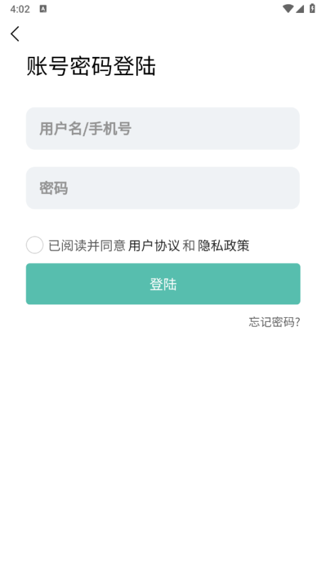The height and width of the screenshot is (578, 325).
Task: Tap the 账号密码登陆 page heading
Action: click(x=91, y=66)
